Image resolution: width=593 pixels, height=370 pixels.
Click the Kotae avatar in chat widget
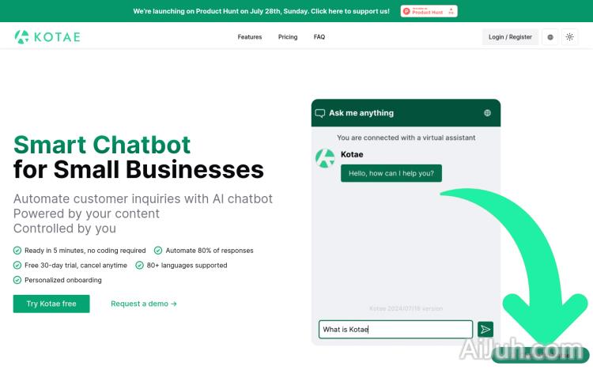click(325, 158)
